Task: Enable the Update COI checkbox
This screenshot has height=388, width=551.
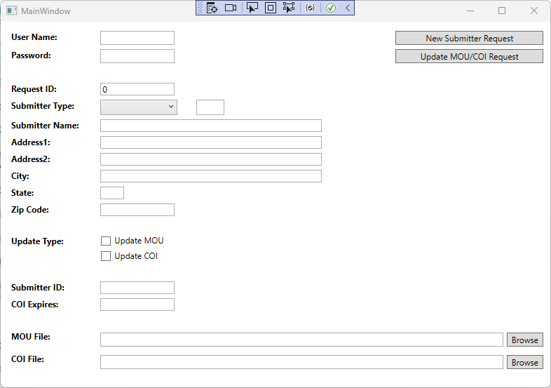Action: click(x=106, y=257)
